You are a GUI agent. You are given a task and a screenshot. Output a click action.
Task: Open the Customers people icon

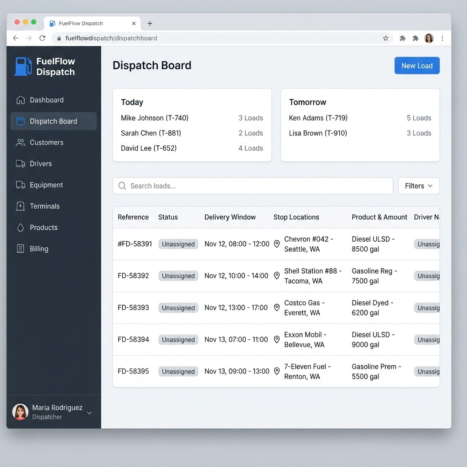[21, 142]
